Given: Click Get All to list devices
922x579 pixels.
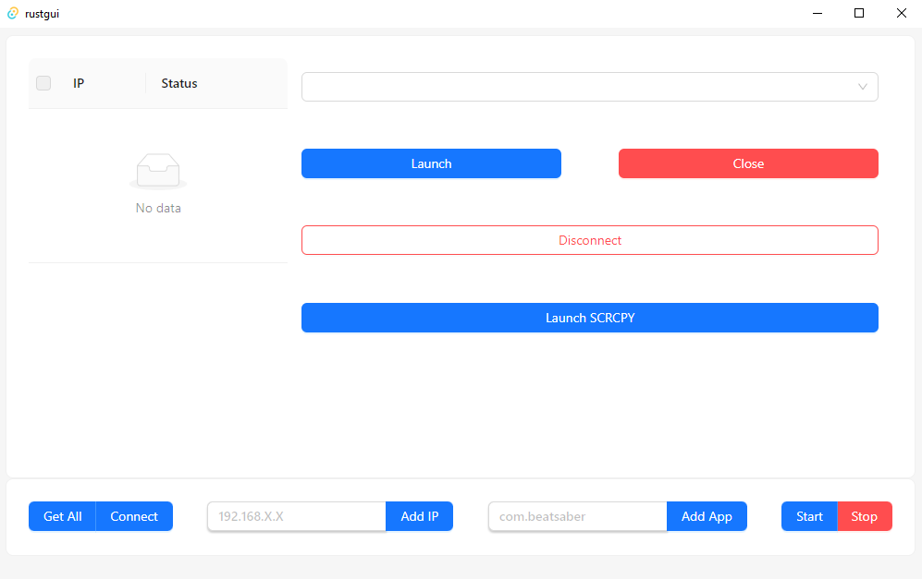Looking at the screenshot, I should point(62,516).
